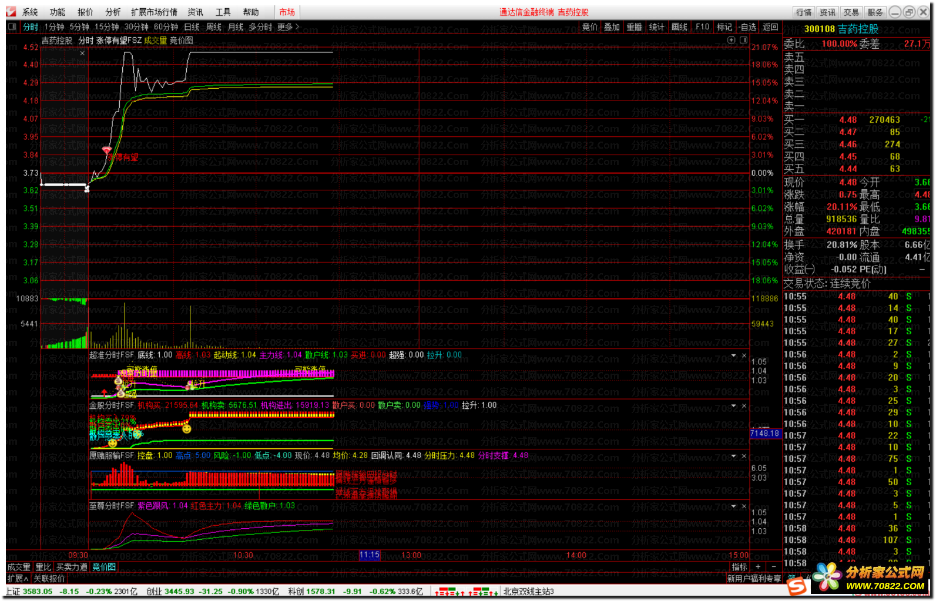Open the 帮助 menu
The width and height of the screenshot is (936, 601).
point(251,12)
